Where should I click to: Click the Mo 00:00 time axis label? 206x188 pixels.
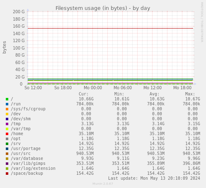tap(93, 88)
